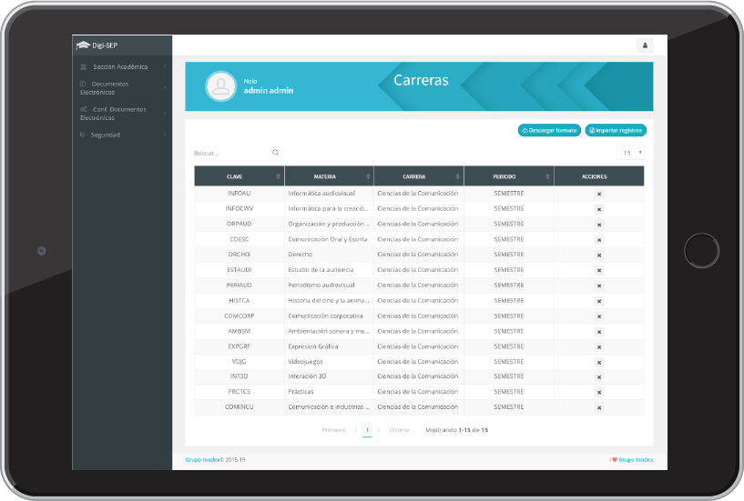Open Conf. Documentos Electrónicos menu
The height and width of the screenshot is (501, 744).
pos(120,113)
